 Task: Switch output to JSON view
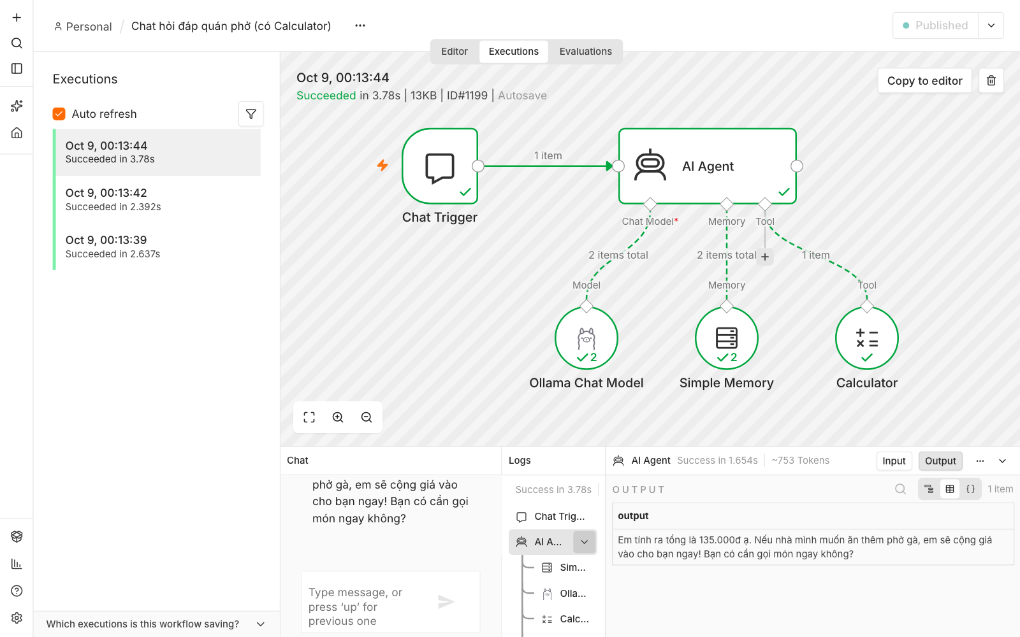pyautogui.click(x=970, y=489)
